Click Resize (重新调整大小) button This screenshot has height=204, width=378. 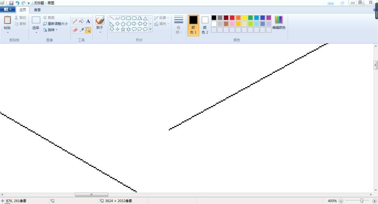(55, 24)
